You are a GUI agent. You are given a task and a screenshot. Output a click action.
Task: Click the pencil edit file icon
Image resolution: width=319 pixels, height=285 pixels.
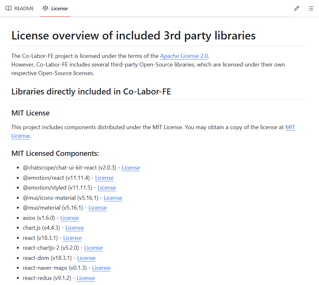297,8
